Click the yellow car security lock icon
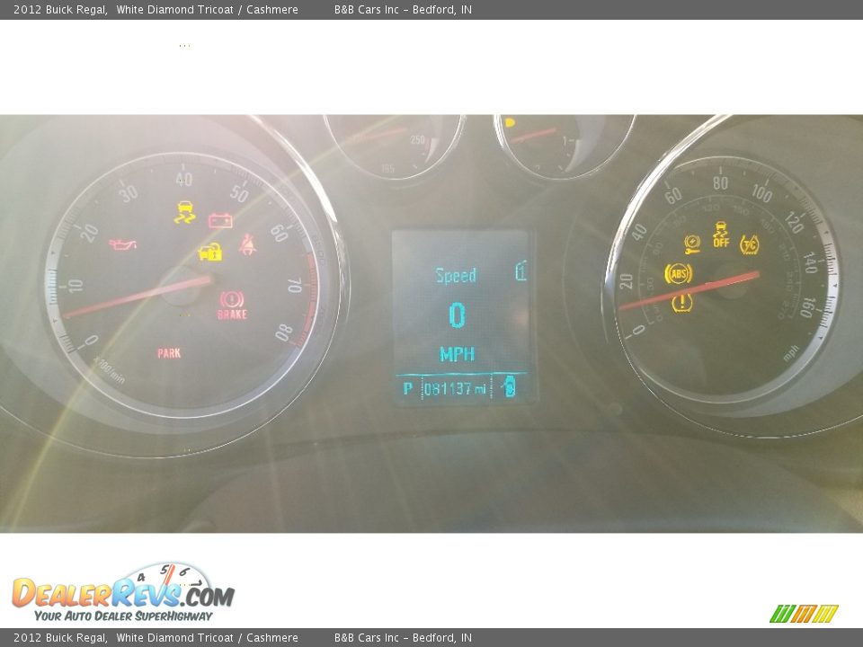This screenshot has height=647, width=863. [x=210, y=252]
